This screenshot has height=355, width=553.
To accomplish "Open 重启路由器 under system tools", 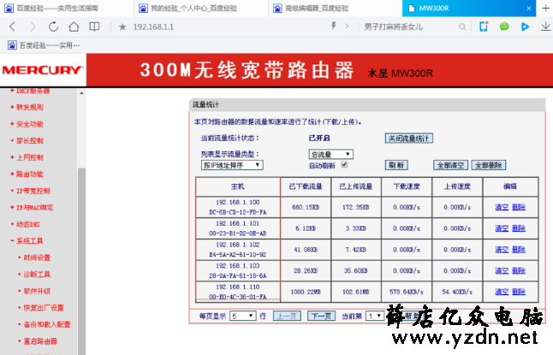I will 40,341.
